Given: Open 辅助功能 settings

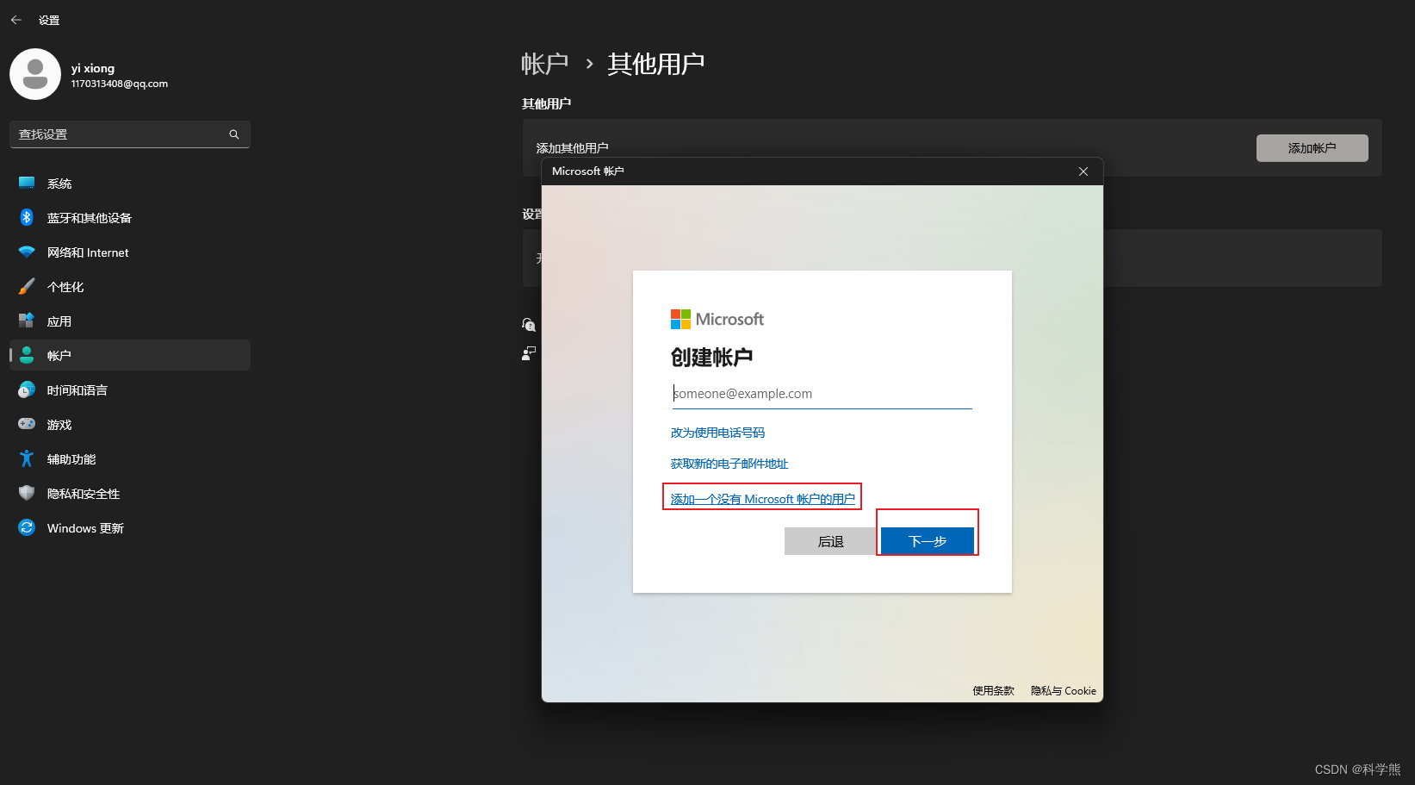Looking at the screenshot, I should 130,459.
